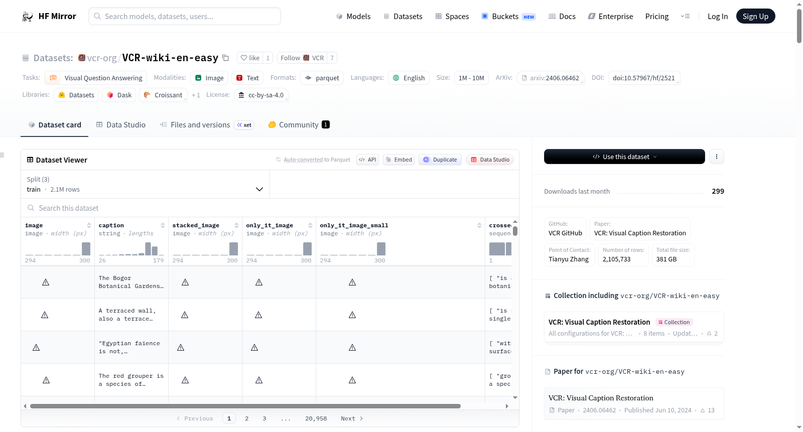Screen dimensions: 803x432
Task: Copy the dataset name with the copy icon
Action: (x=226, y=58)
